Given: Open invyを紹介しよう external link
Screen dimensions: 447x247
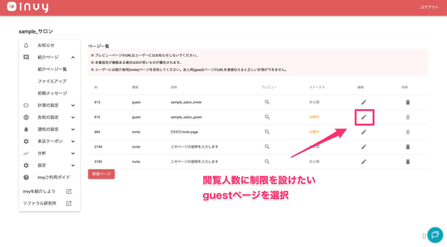Looking at the screenshot, I should click(x=39, y=191).
